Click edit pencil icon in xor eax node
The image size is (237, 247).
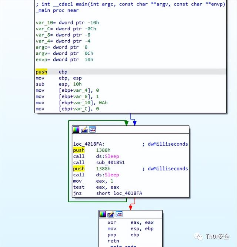click(111, 214)
